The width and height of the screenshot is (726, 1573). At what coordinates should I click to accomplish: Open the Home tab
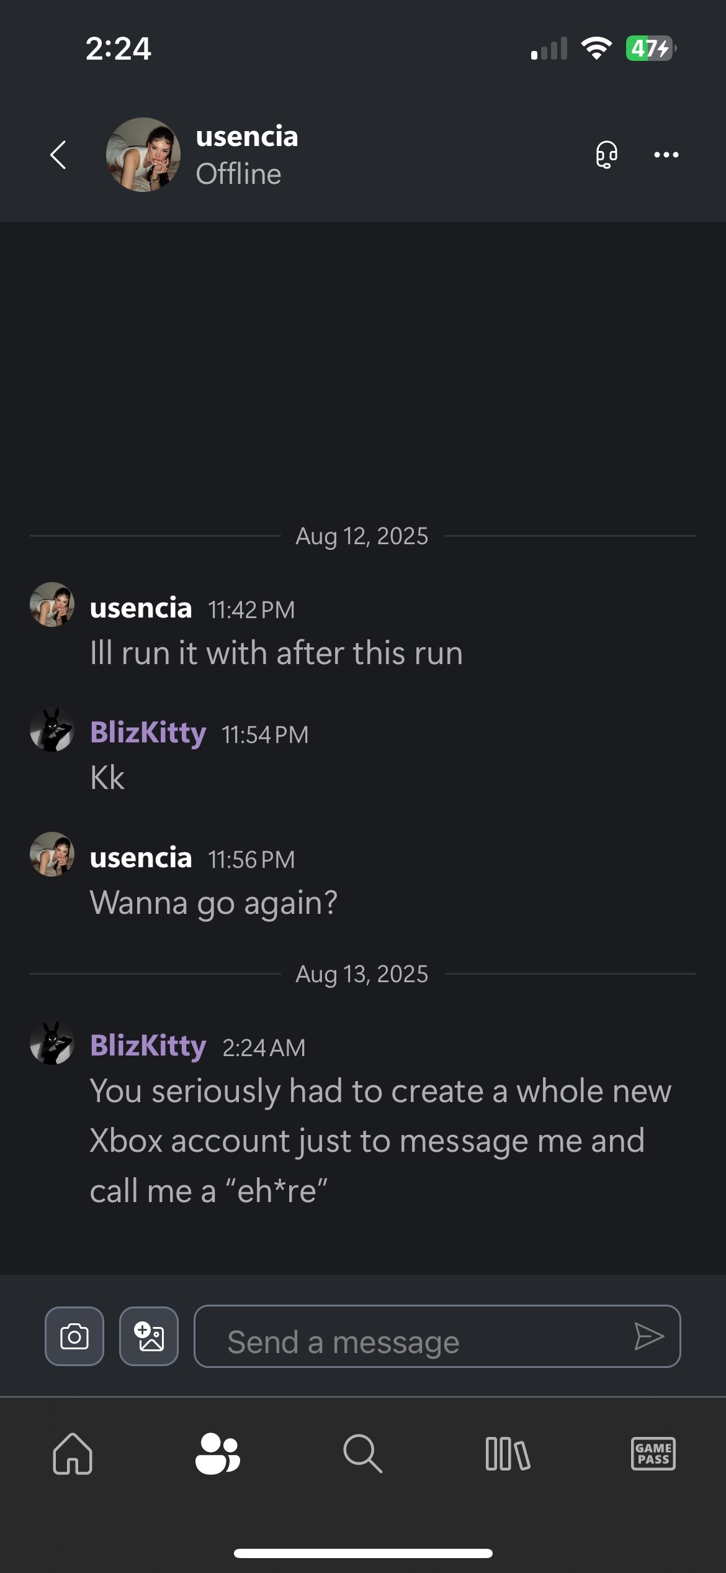[73, 1454]
